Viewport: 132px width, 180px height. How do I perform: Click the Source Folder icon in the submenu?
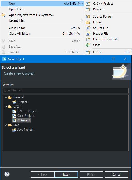tap(88, 17)
